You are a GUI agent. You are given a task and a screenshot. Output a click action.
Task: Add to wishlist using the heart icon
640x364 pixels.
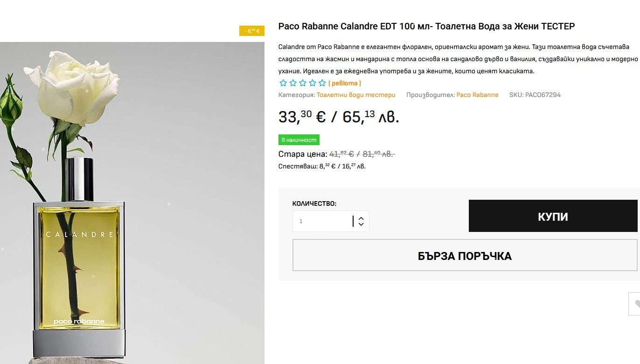pyautogui.click(x=636, y=304)
